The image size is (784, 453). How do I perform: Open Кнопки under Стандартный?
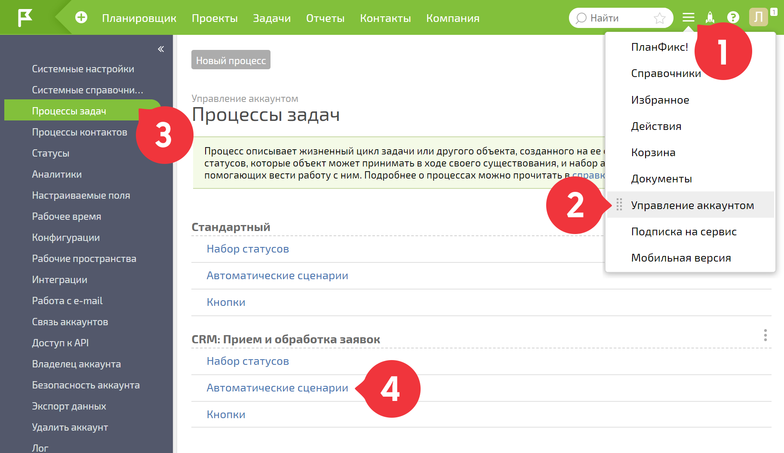(226, 302)
